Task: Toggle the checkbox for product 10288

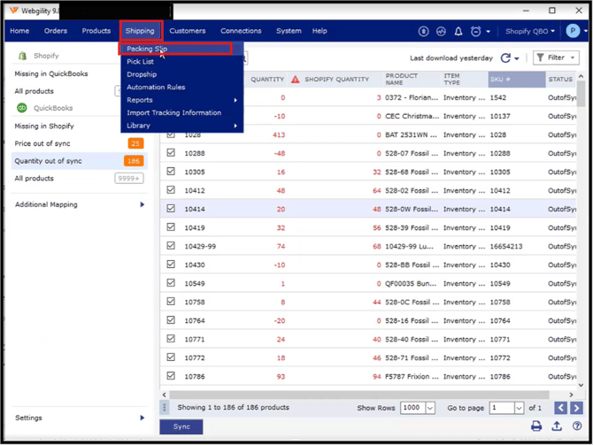Action: pyautogui.click(x=171, y=153)
